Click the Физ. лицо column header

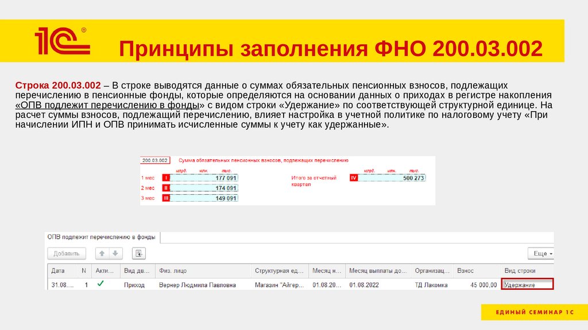coord(173,270)
